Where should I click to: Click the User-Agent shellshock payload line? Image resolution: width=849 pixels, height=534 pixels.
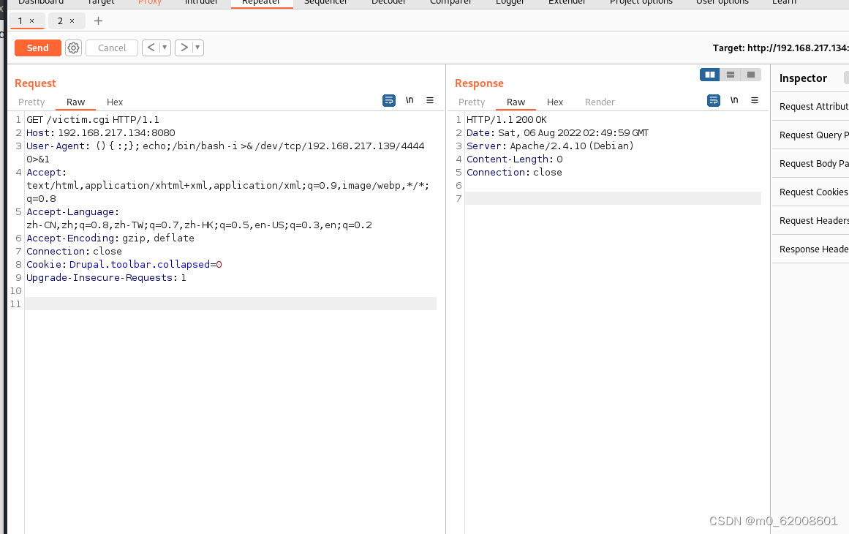click(225, 152)
